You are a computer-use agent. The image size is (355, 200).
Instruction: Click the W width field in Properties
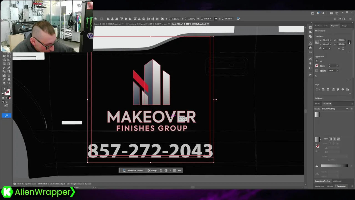click(341, 40)
